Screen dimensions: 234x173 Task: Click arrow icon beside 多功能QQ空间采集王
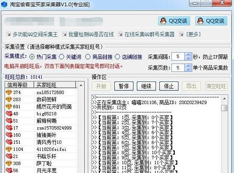8,34
